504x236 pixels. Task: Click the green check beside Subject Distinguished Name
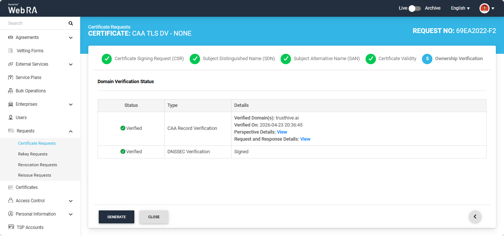[195, 59]
